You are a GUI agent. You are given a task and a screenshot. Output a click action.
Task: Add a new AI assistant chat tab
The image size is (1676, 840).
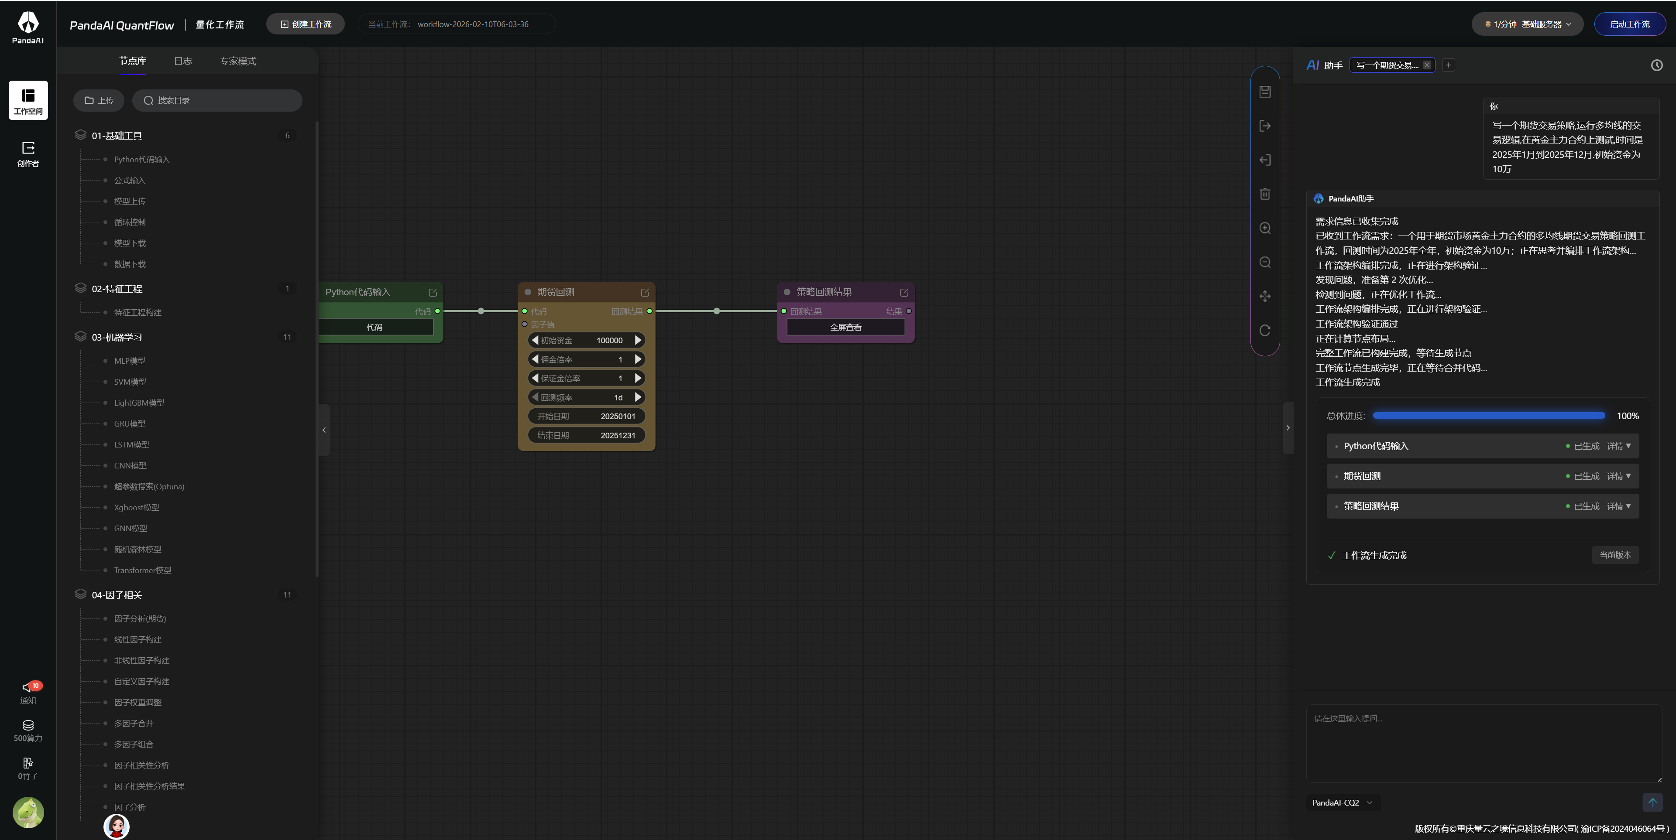[x=1448, y=65]
